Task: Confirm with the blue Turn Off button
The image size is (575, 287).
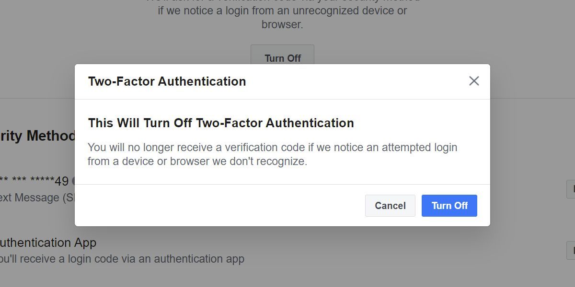Action: (449, 206)
